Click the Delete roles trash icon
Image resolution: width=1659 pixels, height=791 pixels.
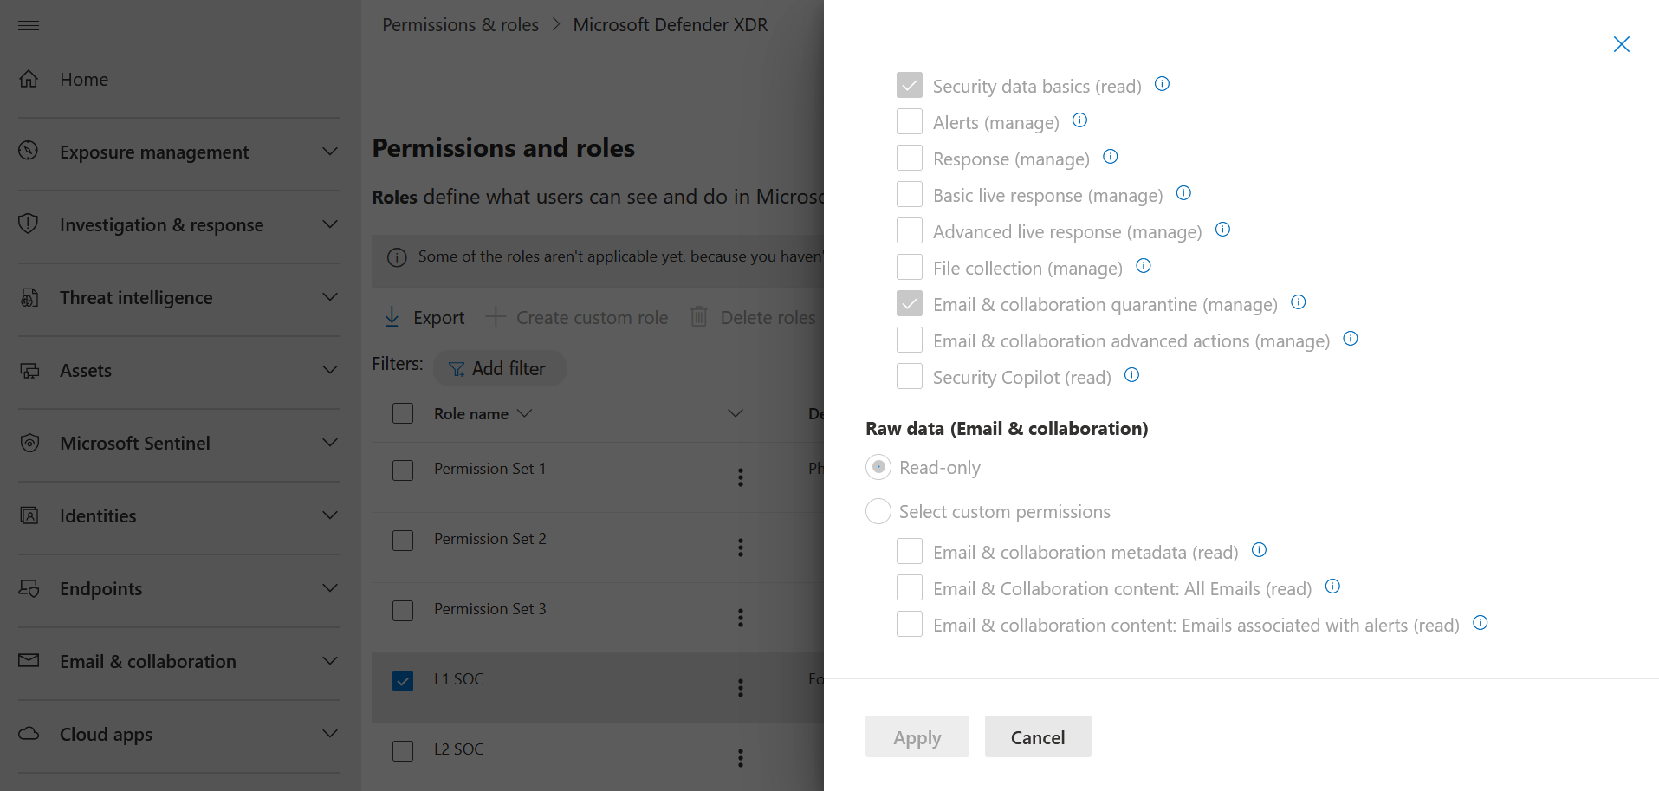pyautogui.click(x=698, y=316)
